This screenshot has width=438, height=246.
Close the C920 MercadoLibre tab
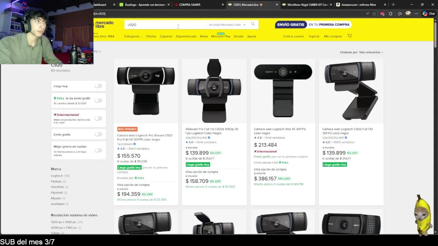pyautogui.click(x=277, y=5)
